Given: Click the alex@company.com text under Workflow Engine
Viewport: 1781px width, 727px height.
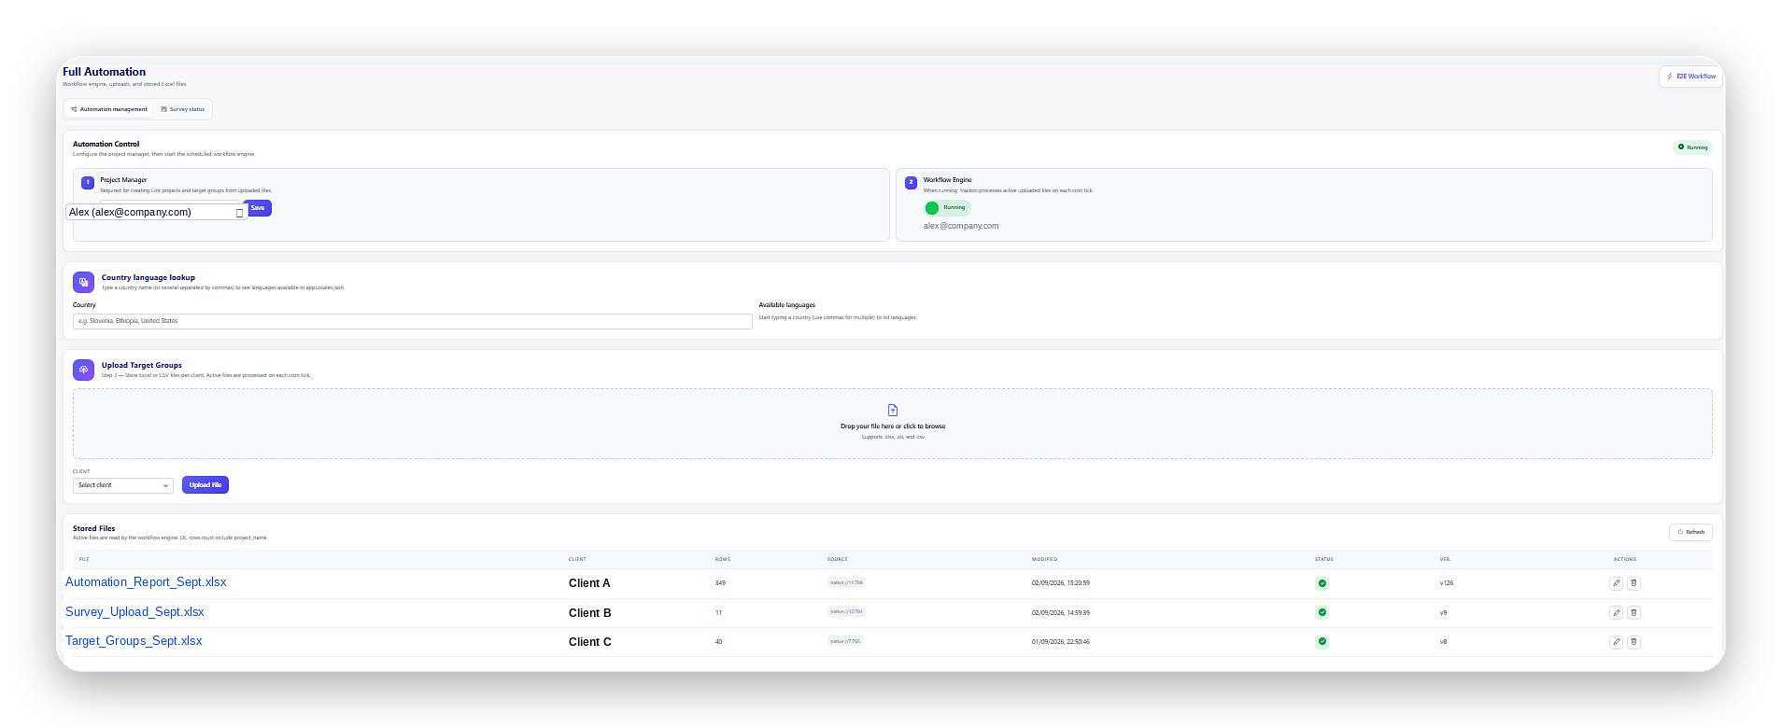Looking at the screenshot, I should pos(961,226).
